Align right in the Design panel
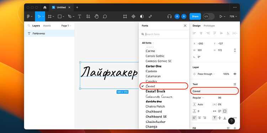This screenshot has width=267, height=133. [208, 33]
